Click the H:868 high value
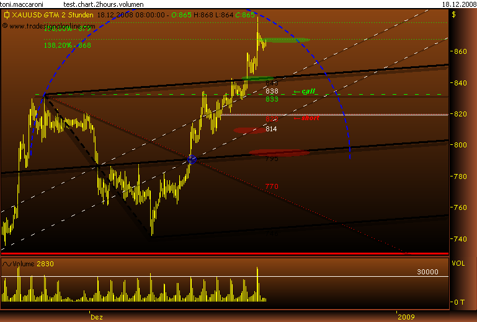This screenshot has height=322, width=477. click(x=203, y=15)
